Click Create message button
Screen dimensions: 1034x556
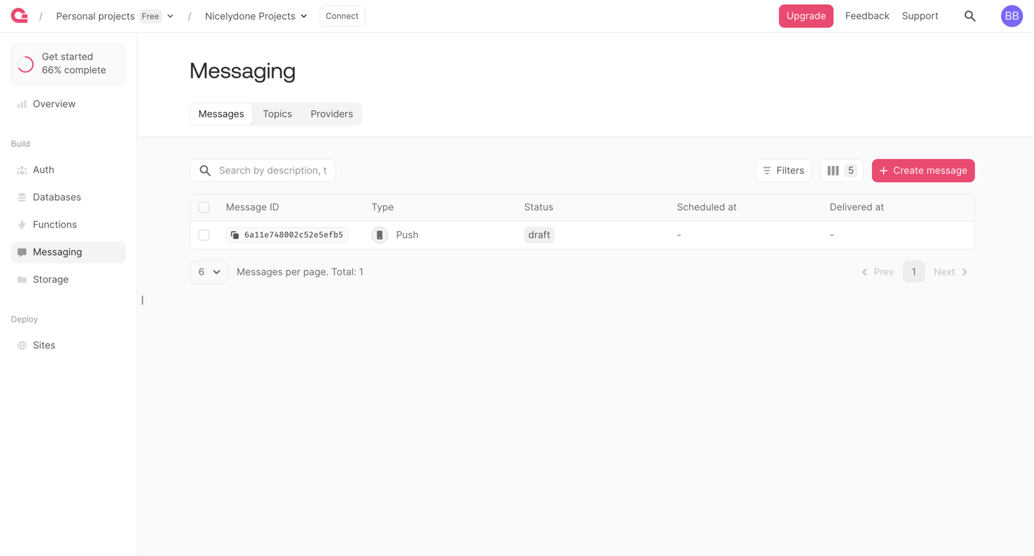click(923, 171)
